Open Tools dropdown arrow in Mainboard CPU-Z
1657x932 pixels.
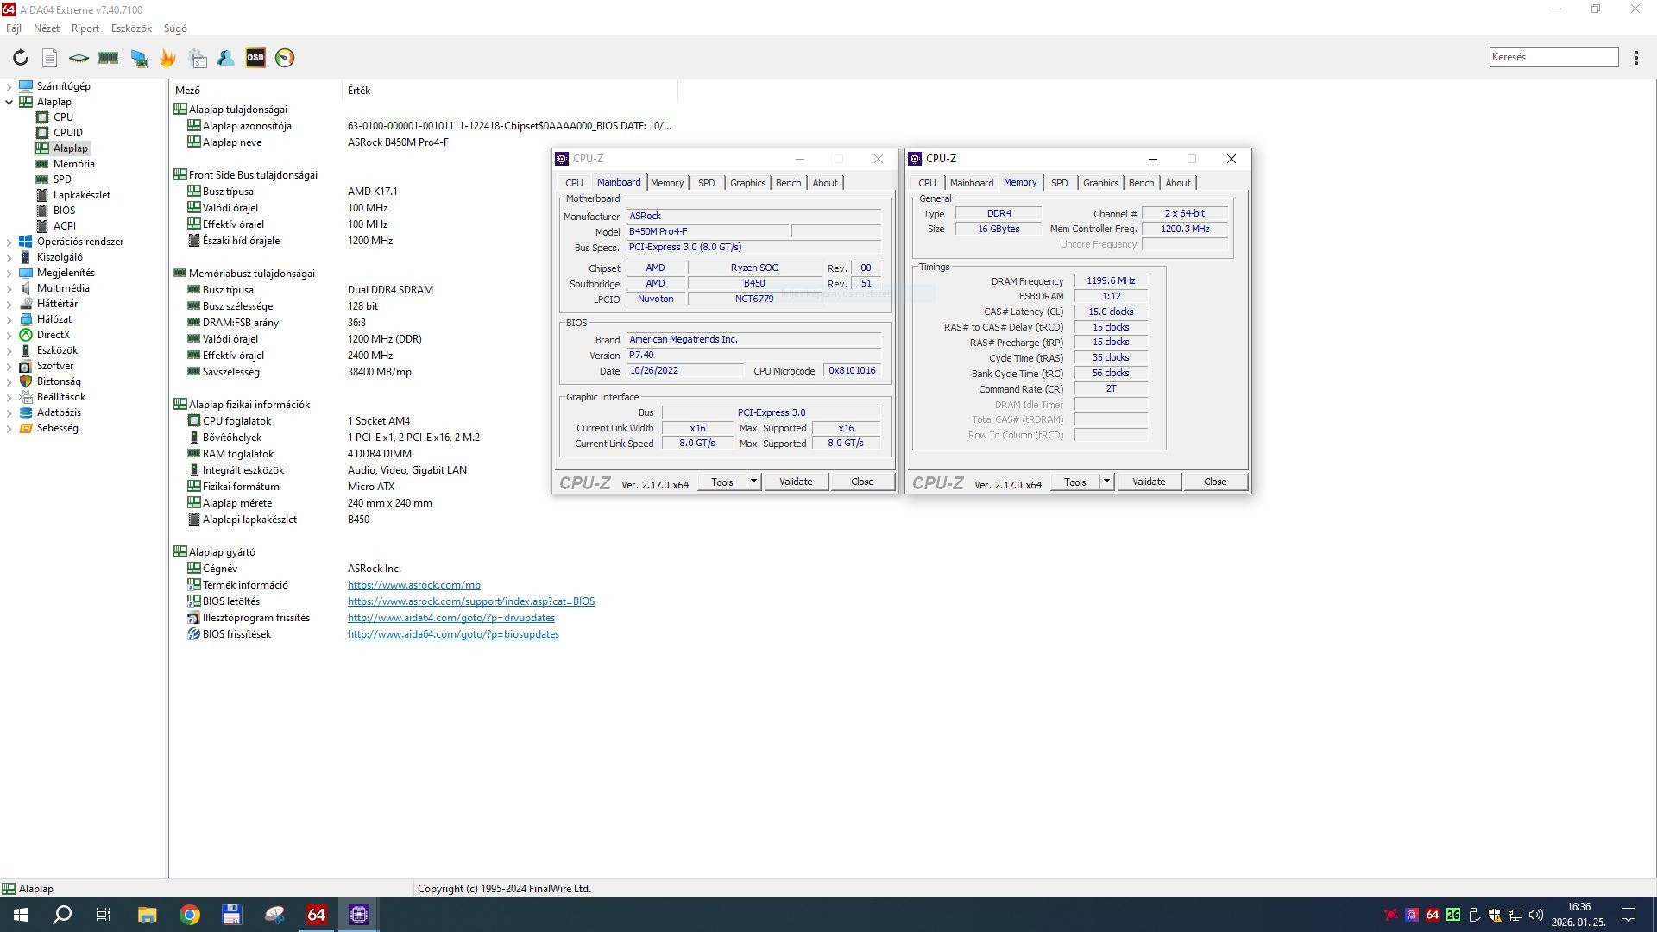(753, 482)
